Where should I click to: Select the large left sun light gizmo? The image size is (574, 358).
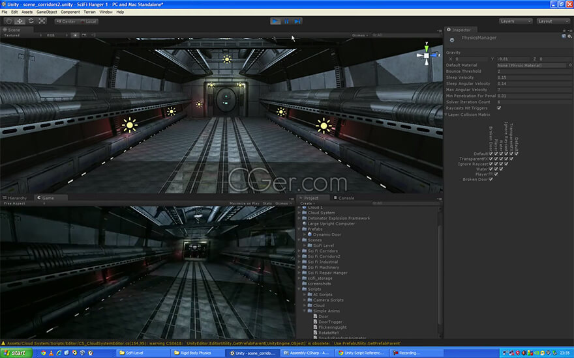[130, 125]
